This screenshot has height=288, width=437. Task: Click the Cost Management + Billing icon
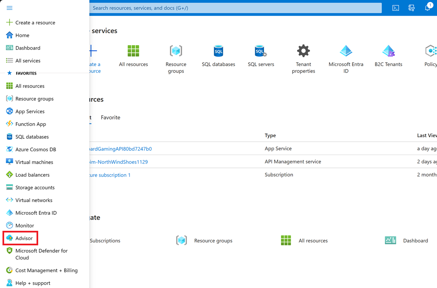coord(10,270)
